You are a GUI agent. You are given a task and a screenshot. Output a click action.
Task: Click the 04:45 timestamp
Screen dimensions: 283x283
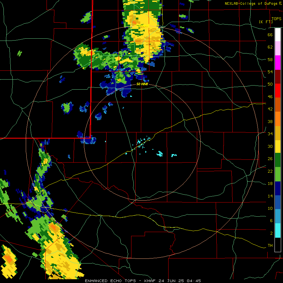[x=194, y=281]
